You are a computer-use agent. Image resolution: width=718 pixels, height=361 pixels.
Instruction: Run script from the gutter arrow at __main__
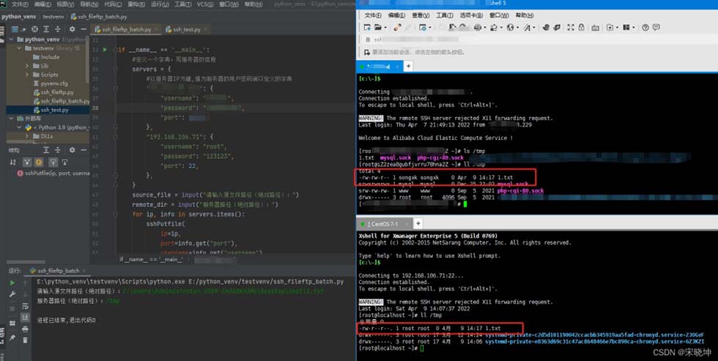[105, 49]
